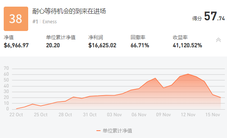Click the Exness broker label
The image size is (227, 138).
(49, 22)
